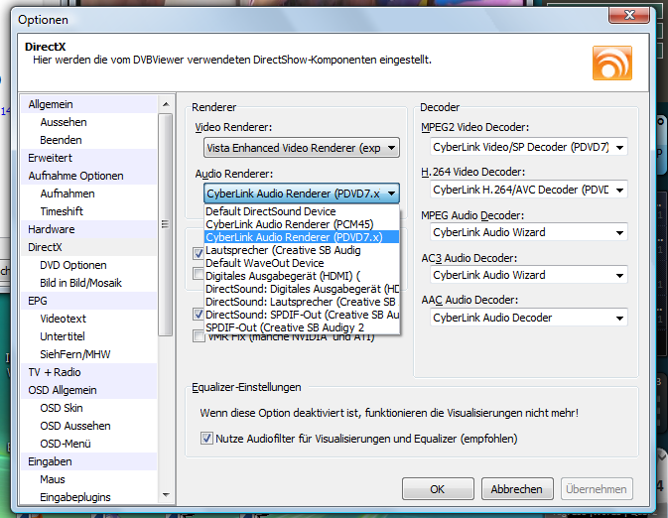This screenshot has width=668, height=518.
Task: Click the orange DVBViewer logo icon
Action: tap(612, 64)
